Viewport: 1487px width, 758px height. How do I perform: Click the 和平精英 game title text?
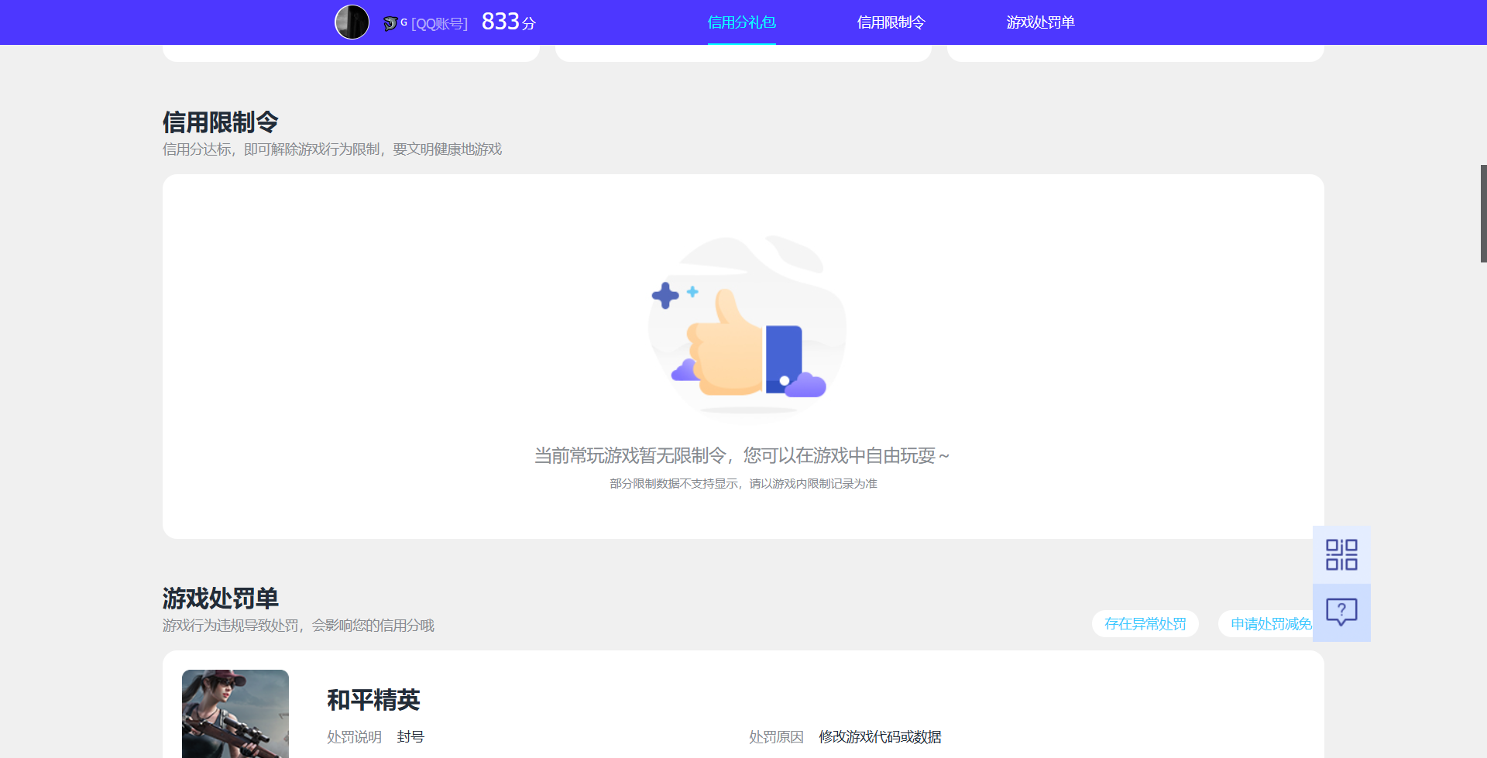pos(373,700)
